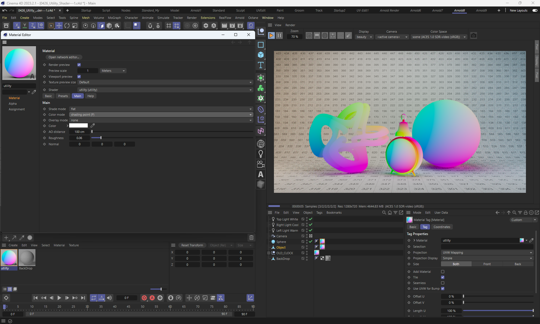Click the Cube primitive icon

click(261, 55)
